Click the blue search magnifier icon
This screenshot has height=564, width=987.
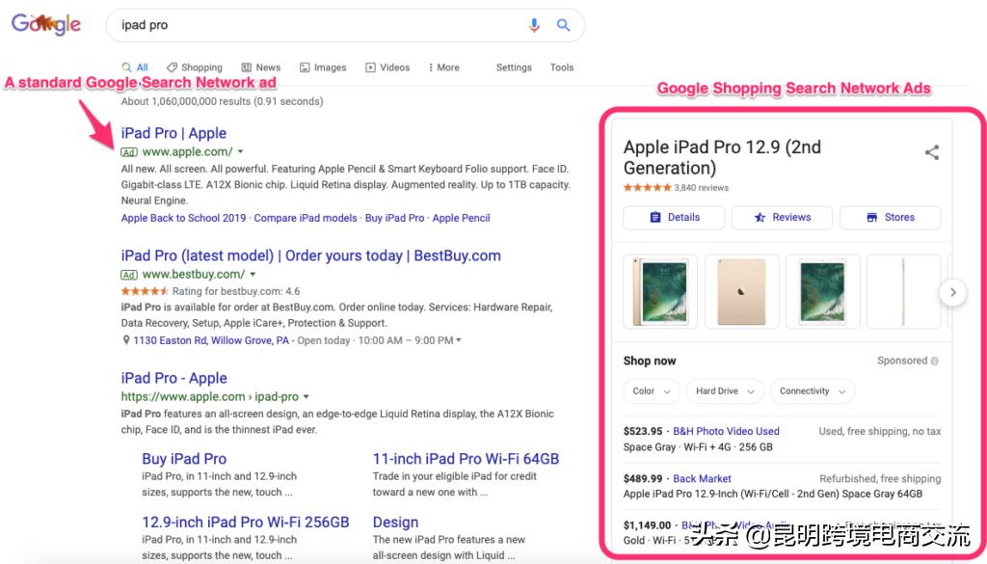[x=564, y=25]
